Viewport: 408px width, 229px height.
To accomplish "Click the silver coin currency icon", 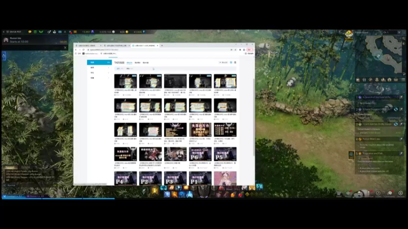I will coord(113,32).
